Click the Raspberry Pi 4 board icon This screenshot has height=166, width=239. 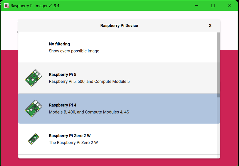click(33, 109)
